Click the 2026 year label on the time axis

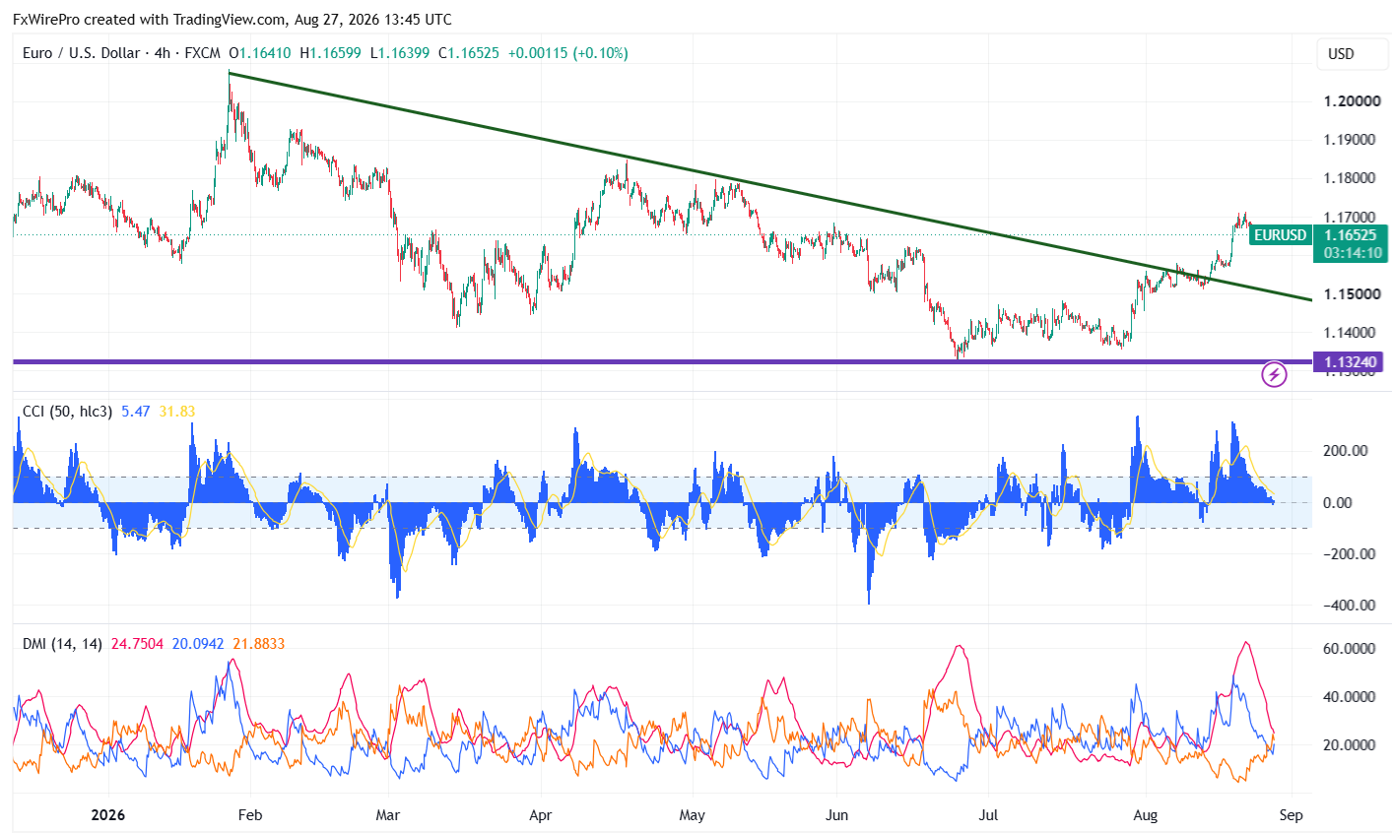pyautogui.click(x=108, y=815)
